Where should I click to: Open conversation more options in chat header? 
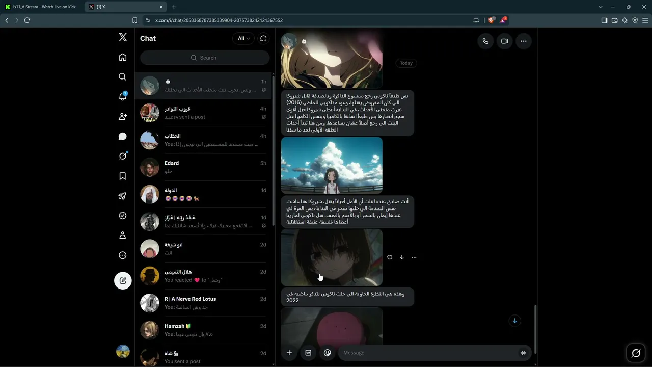pyautogui.click(x=523, y=41)
